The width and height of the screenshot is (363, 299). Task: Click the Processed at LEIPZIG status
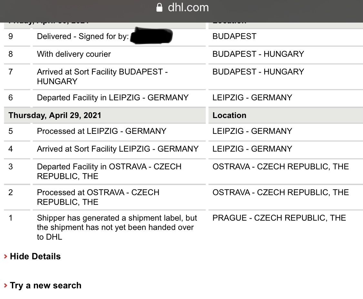point(102,131)
